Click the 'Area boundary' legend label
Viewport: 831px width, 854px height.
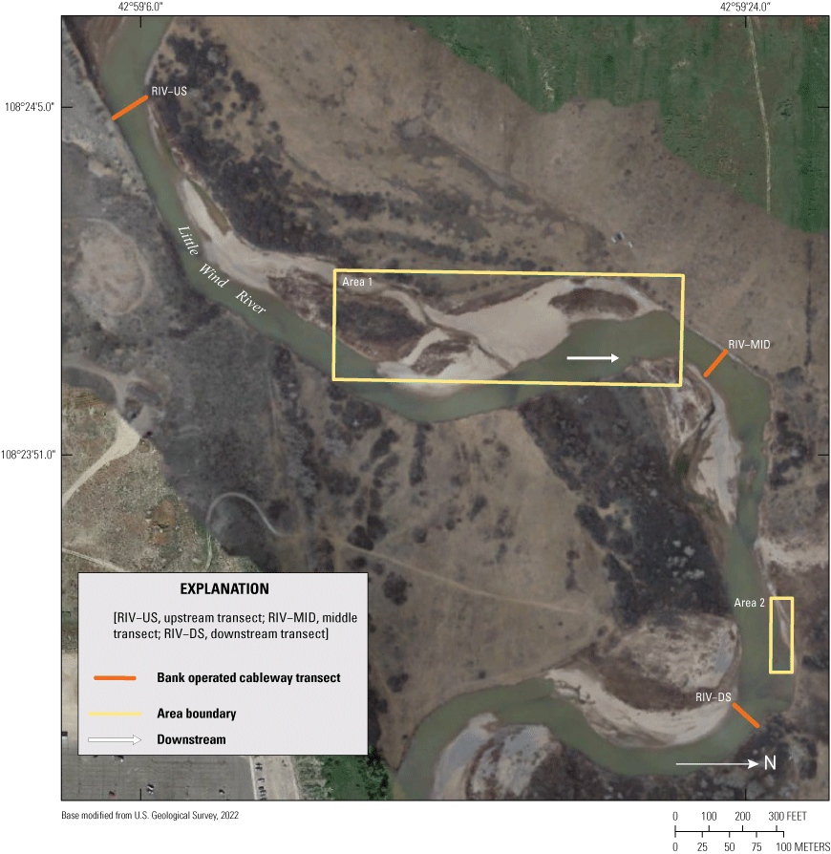tap(196, 714)
